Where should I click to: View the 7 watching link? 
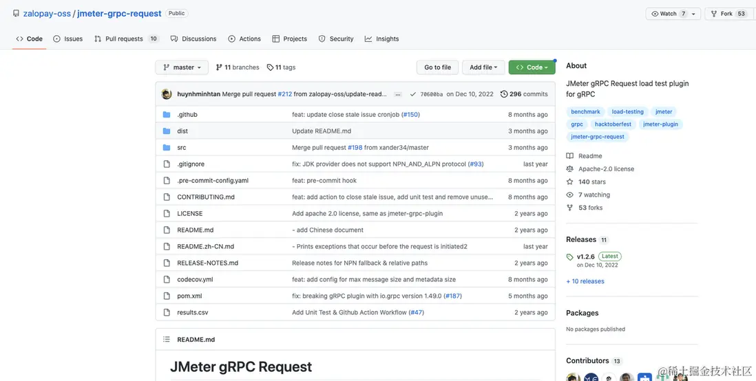click(x=588, y=195)
